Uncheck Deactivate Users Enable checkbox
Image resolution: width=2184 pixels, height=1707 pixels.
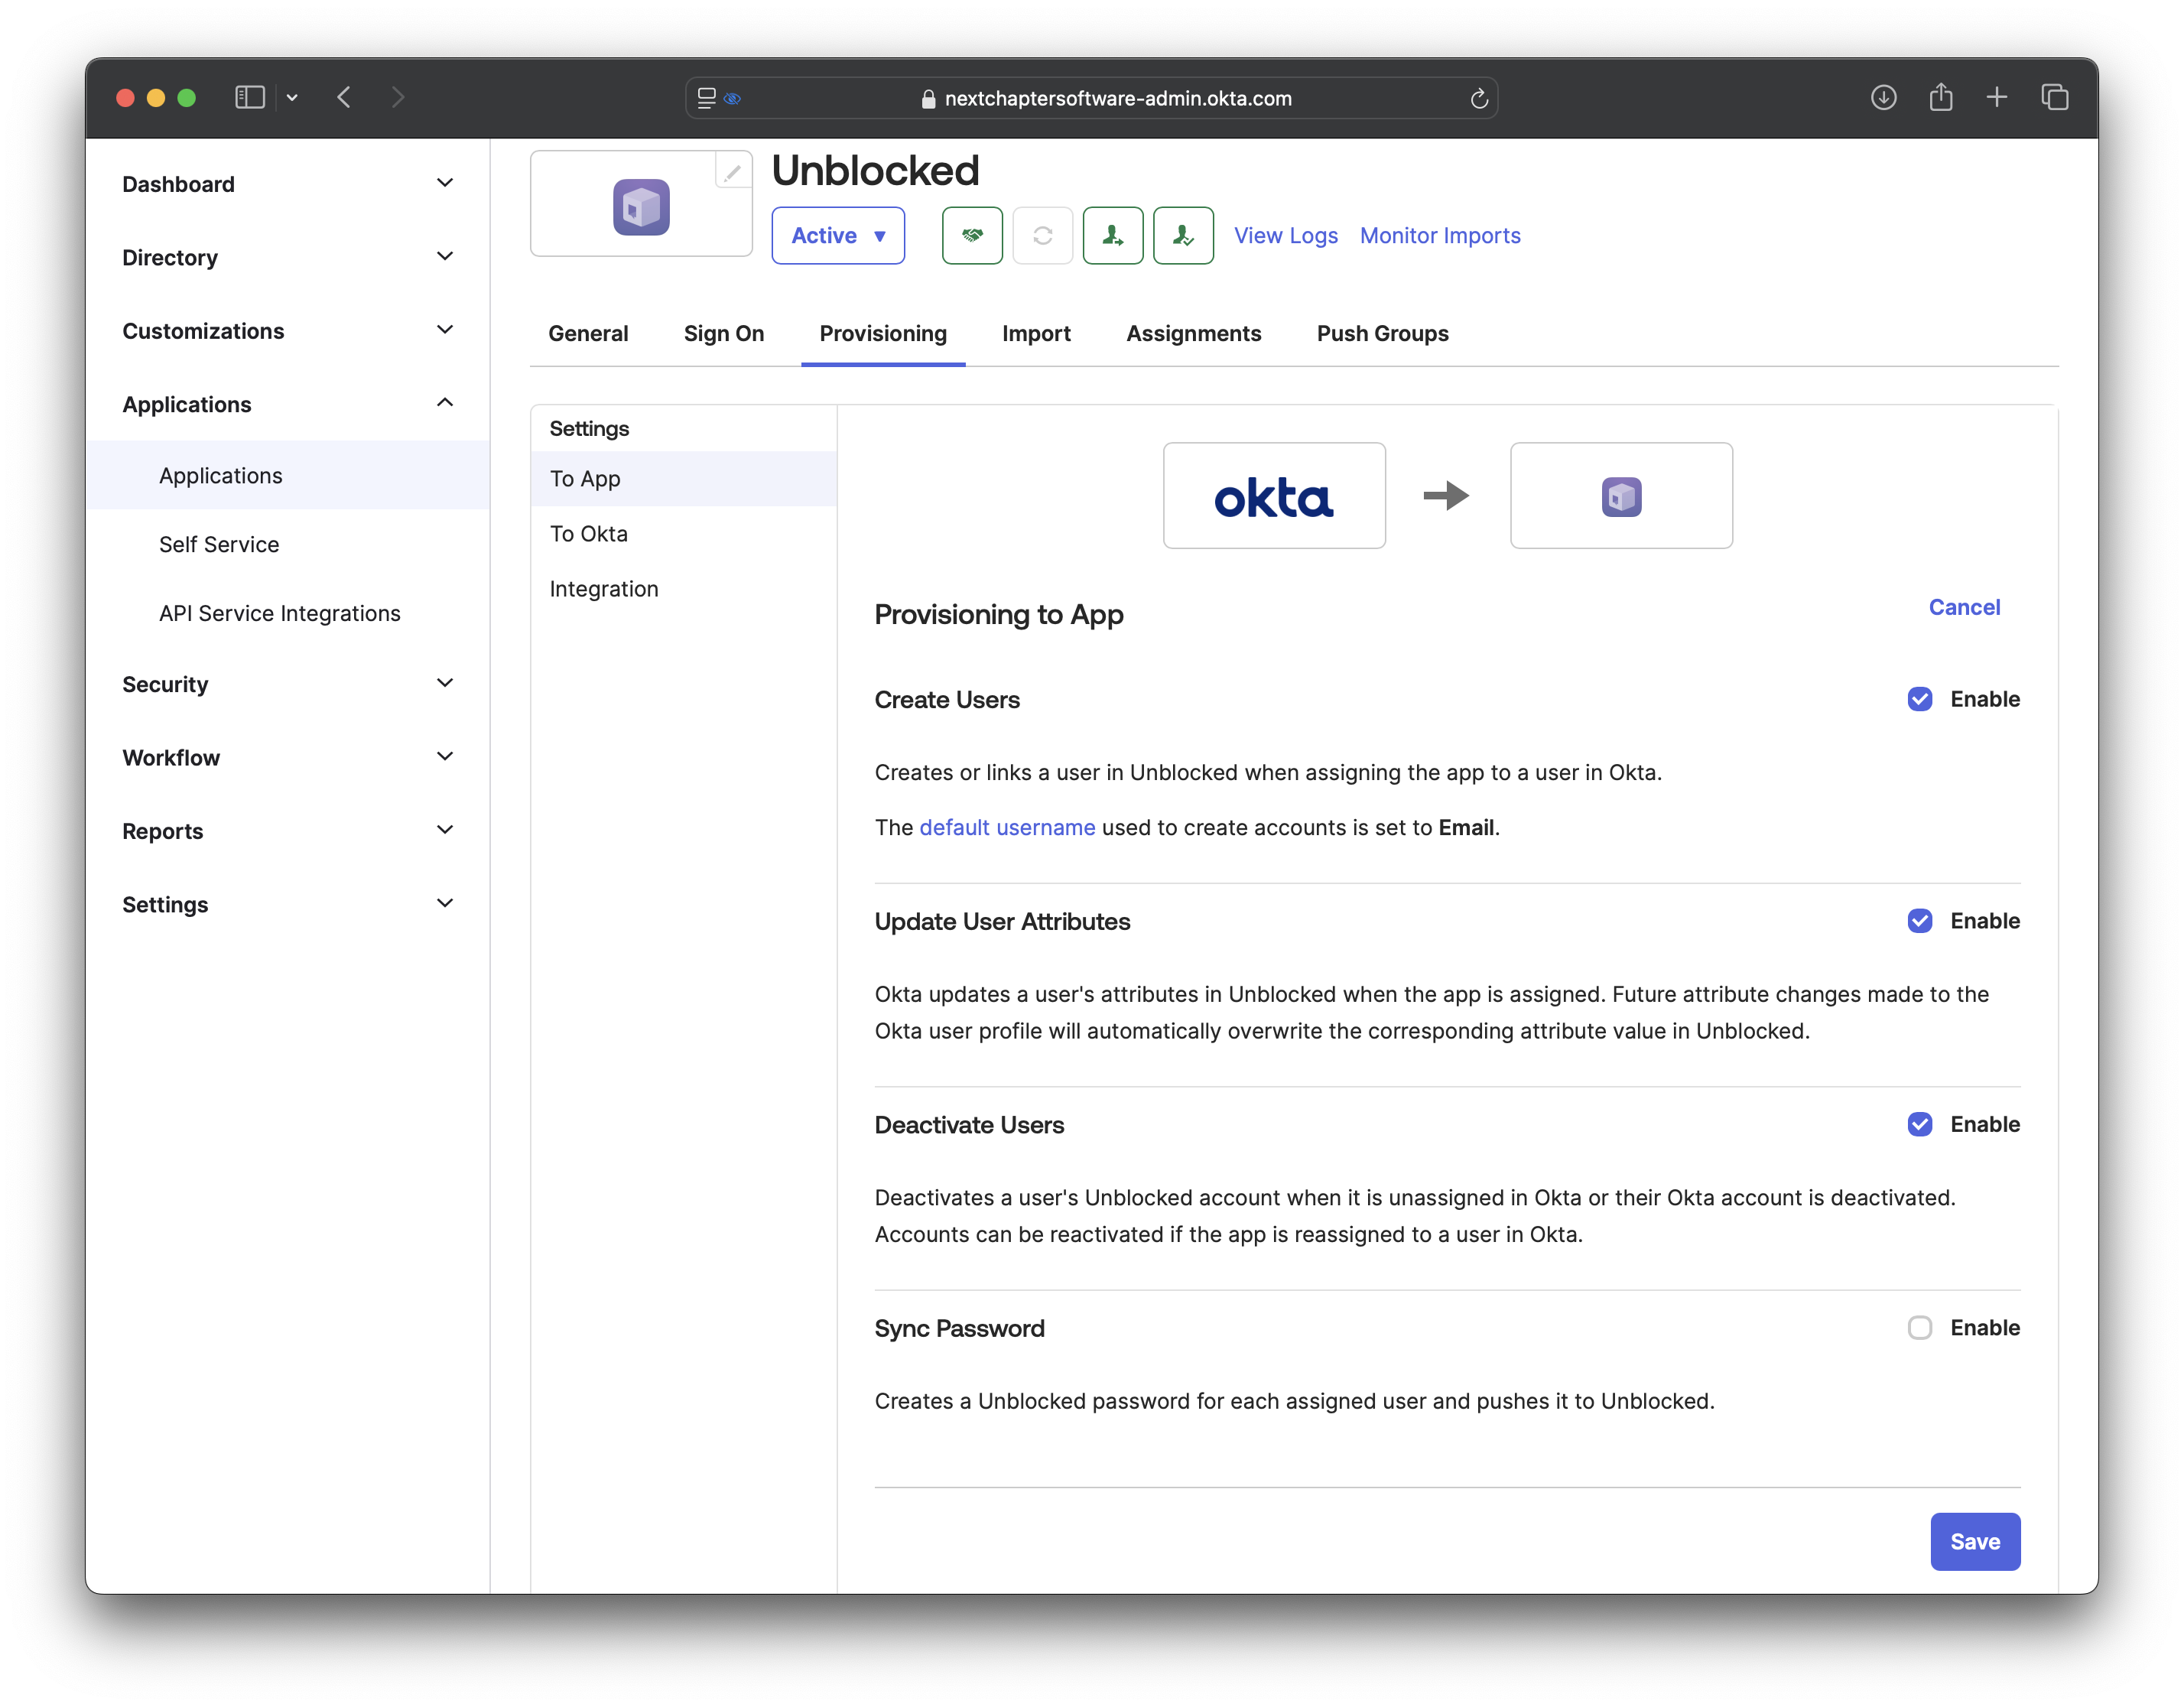tap(1919, 1124)
